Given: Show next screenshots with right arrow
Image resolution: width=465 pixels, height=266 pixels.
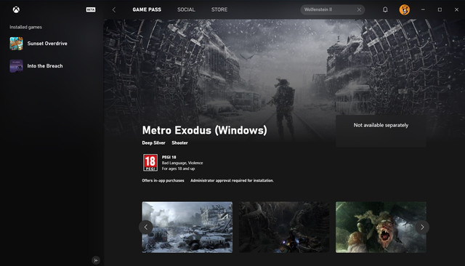Looking at the screenshot, I should point(422,227).
